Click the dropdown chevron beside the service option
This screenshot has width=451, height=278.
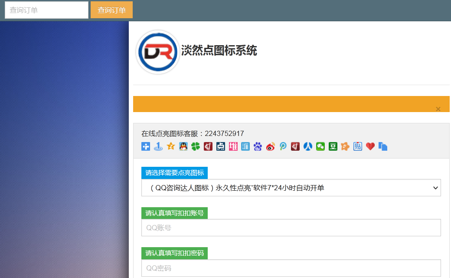pyautogui.click(x=435, y=188)
